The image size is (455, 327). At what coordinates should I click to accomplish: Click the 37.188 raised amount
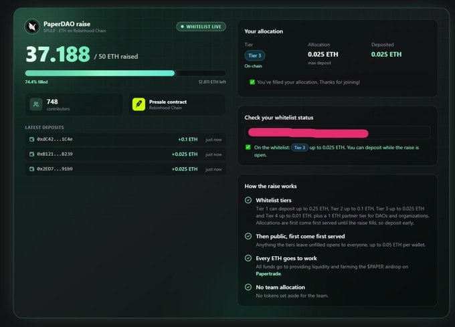point(58,54)
